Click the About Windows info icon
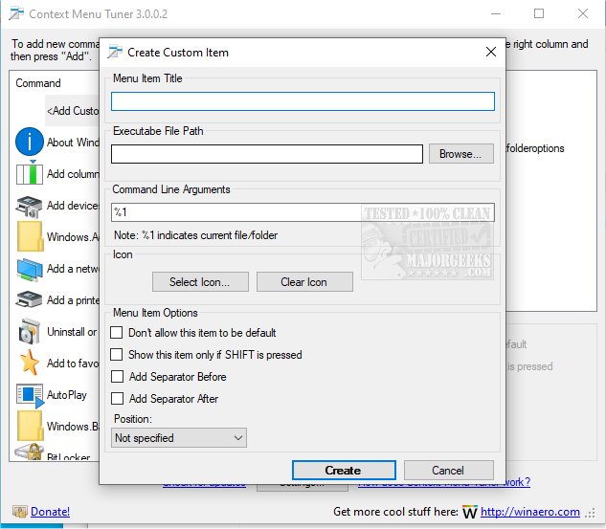Screen dimensions: 606x529 (30, 142)
